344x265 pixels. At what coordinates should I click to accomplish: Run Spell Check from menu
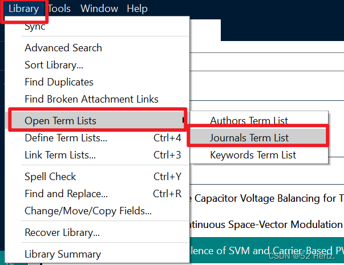tap(97, 177)
